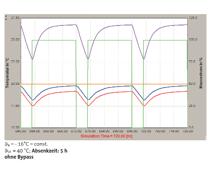This screenshot has width=214, height=177.
Task: Click the 100.0 mass flow axis label
Action: click(193, 40)
